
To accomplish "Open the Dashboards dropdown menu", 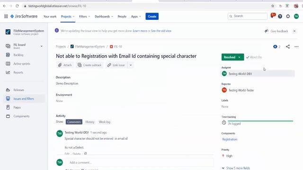I will click(x=104, y=17).
